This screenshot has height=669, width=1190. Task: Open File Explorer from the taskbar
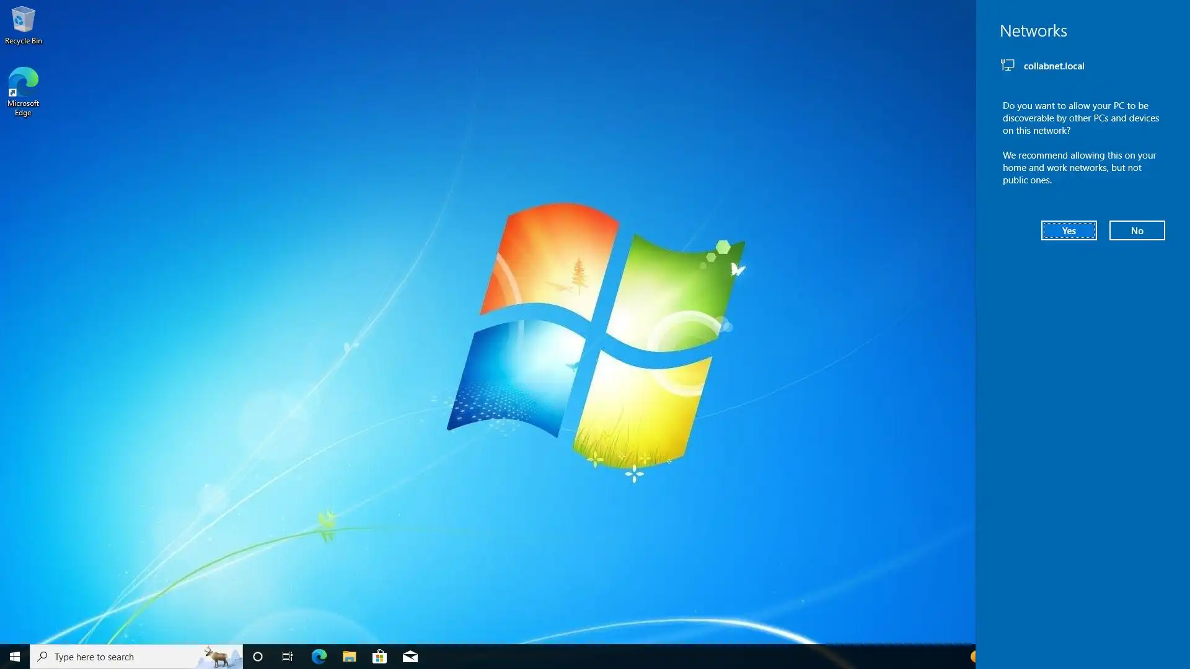(x=349, y=657)
